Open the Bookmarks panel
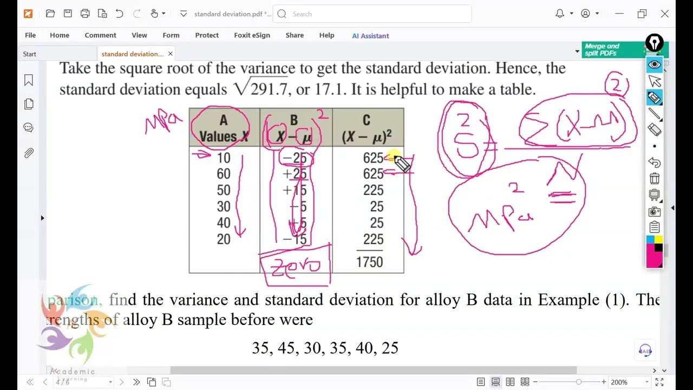The width and height of the screenshot is (693, 390). 29,80
